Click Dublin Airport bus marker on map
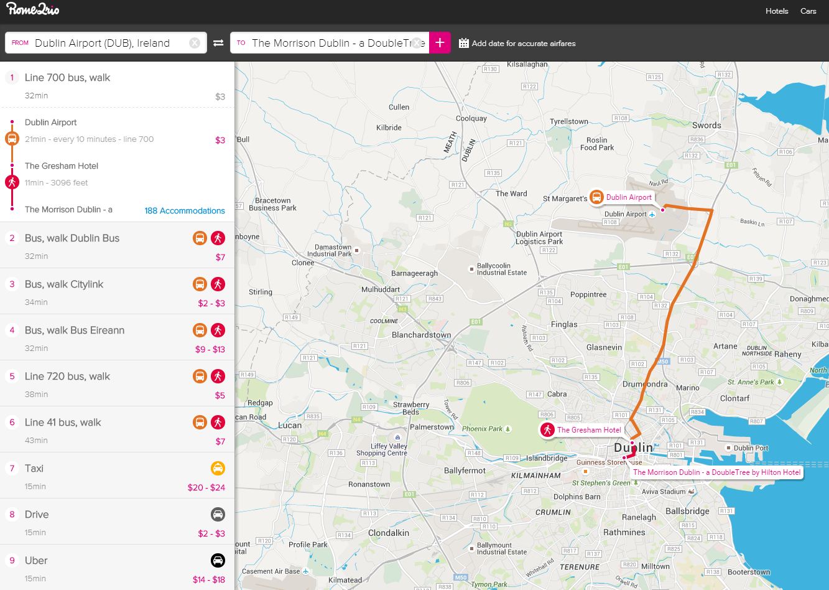 (596, 197)
